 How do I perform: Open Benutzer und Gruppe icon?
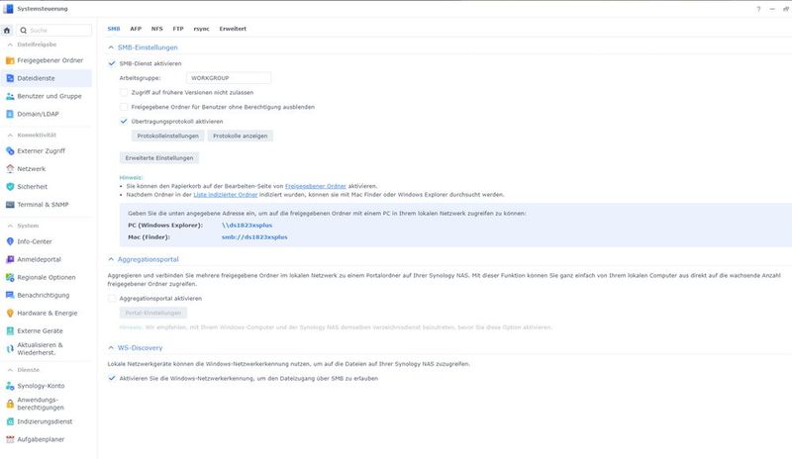pyautogui.click(x=10, y=96)
